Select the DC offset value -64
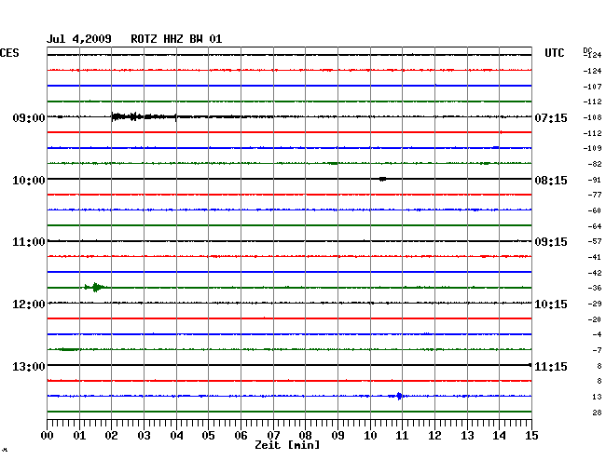The height and width of the screenshot is (460, 606). pyautogui.click(x=595, y=226)
